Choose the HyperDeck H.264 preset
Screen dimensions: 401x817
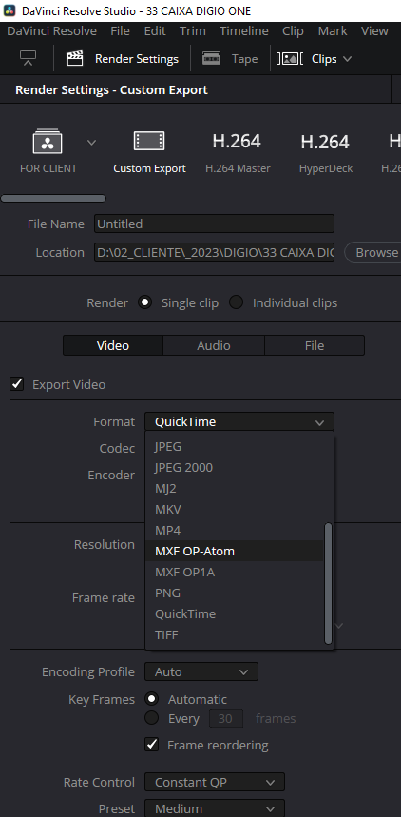(x=326, y=151)
